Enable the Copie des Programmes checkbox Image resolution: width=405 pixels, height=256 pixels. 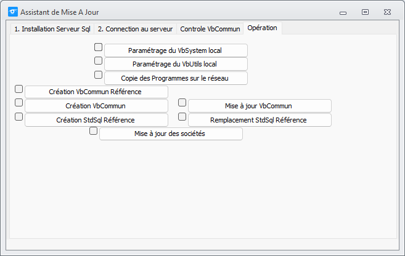(98, 74)
